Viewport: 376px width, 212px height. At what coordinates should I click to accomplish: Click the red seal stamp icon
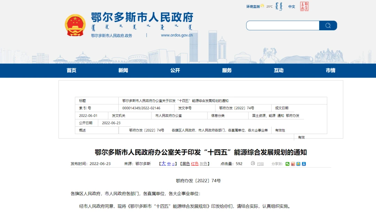pos(304,6)
